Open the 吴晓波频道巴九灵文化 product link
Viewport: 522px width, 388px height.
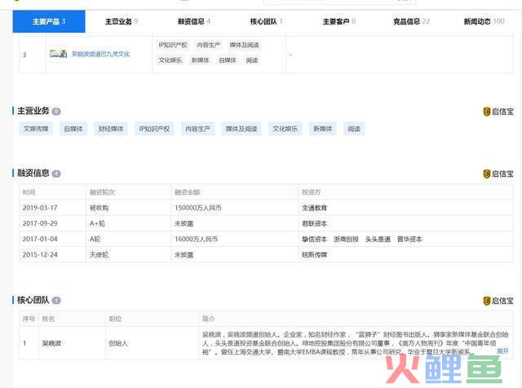click(100, 54)
